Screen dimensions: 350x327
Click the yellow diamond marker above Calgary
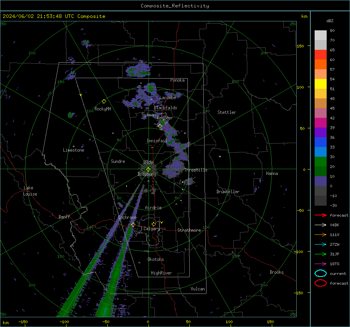[x=154, y=224]
